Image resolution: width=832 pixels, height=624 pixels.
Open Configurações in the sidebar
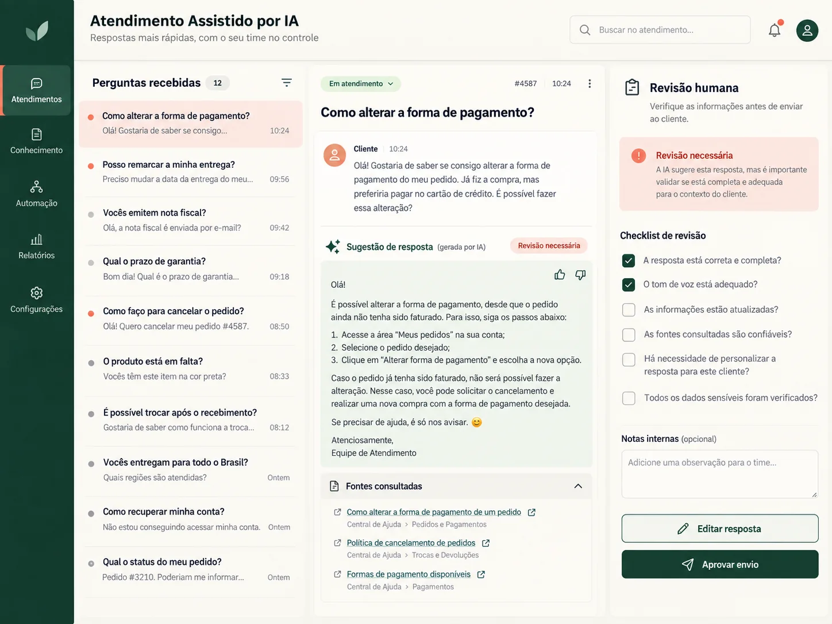click(x=36, y=300)
